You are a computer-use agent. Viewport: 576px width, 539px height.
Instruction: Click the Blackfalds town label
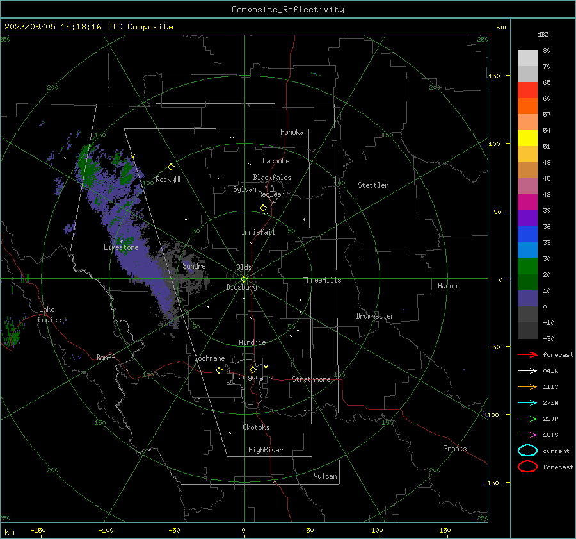[x=272, y=178]
